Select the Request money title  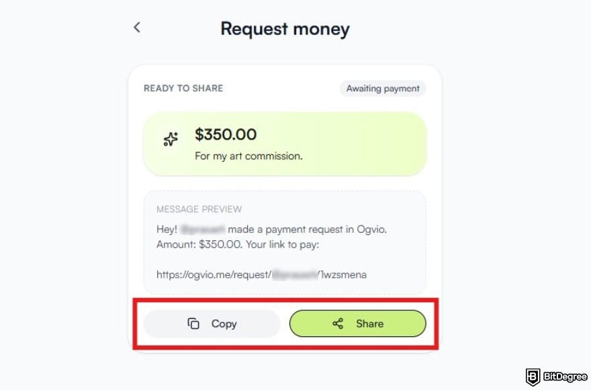pos(284,28)
